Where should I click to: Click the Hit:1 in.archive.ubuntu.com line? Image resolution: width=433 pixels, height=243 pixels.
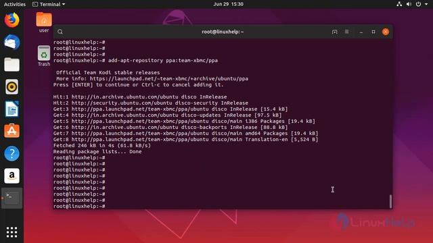pyautogui.click(x=140, y=97)
